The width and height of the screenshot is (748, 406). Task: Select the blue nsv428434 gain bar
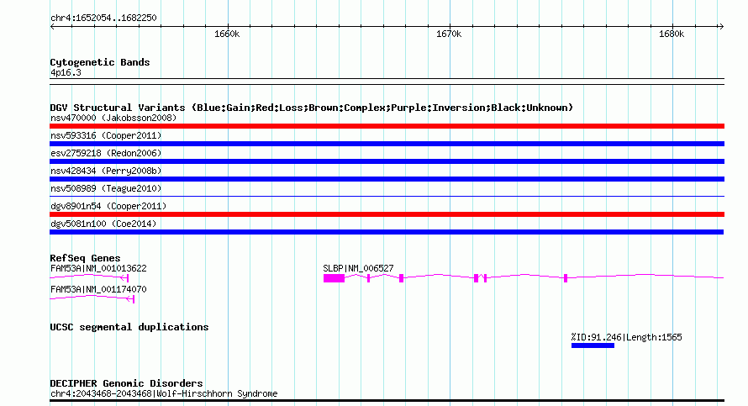pyautogui.click(x=387, y=179)
